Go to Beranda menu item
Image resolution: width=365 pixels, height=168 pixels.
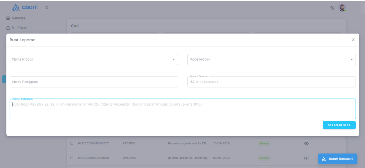[x=19, y=18]
